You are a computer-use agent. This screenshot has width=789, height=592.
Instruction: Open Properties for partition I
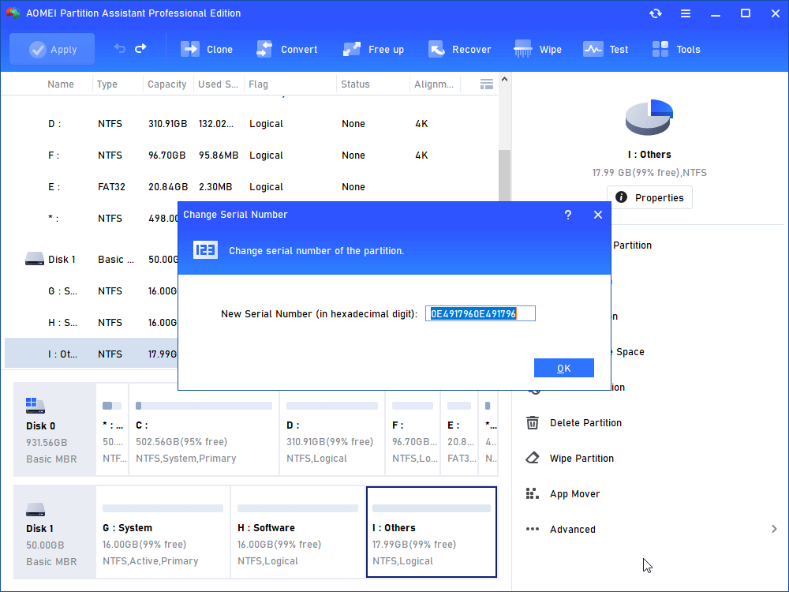pos(649,197)
